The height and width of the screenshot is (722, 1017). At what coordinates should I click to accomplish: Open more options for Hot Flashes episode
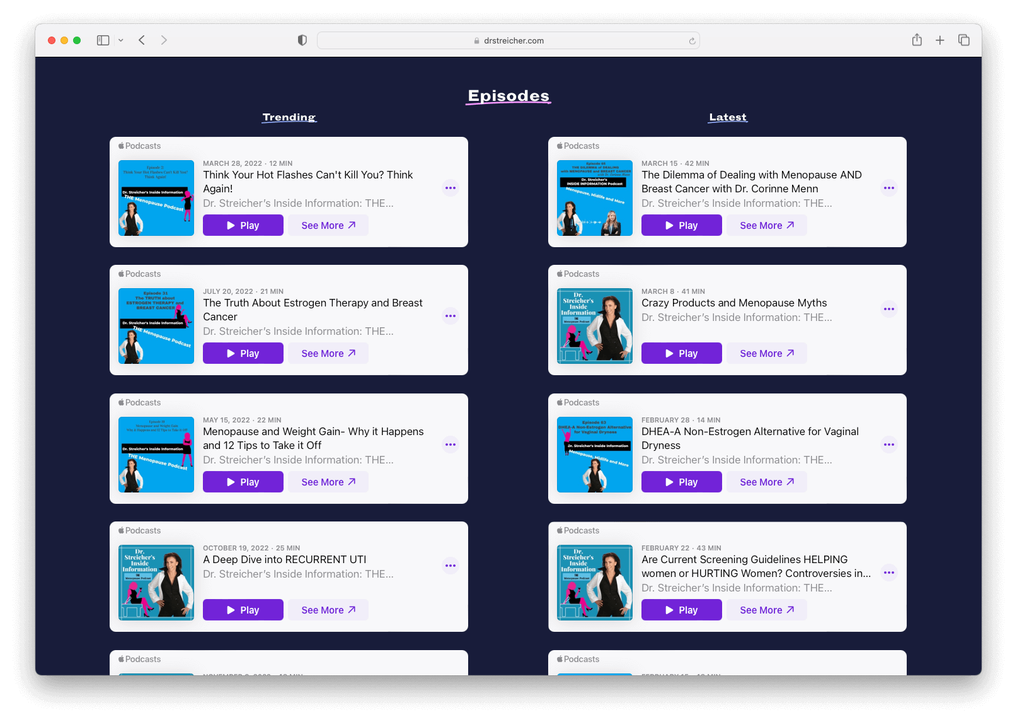(451, 188)
